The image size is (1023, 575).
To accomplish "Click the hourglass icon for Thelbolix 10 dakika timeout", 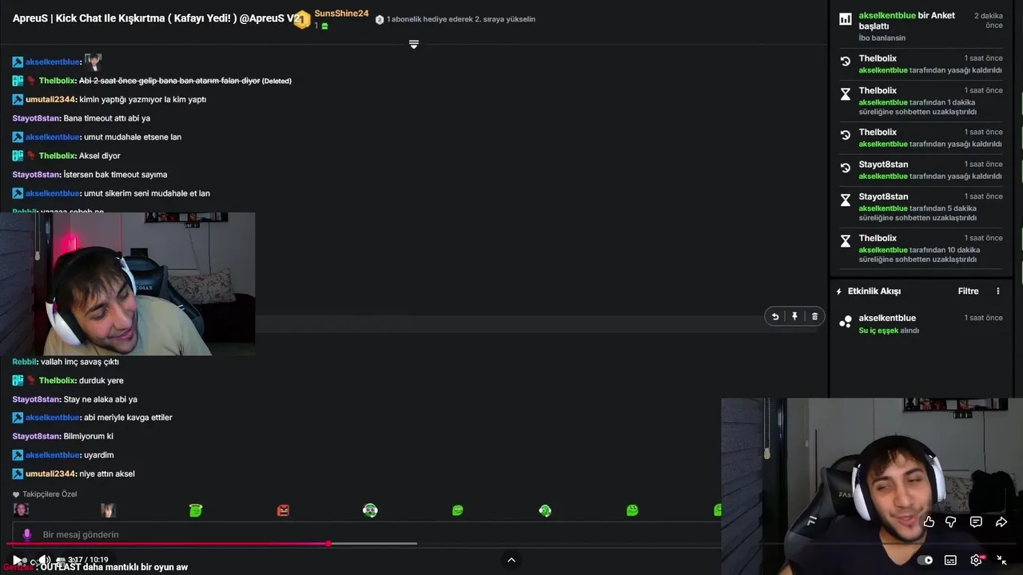I will coord(845,240).
